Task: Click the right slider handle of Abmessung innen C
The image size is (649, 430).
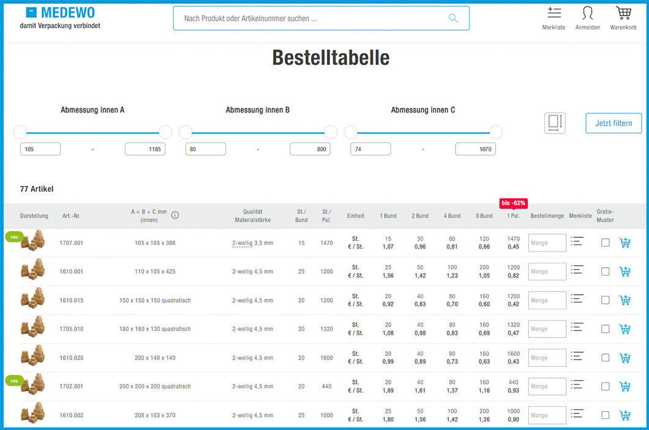Action: click(x=496, y=132)
